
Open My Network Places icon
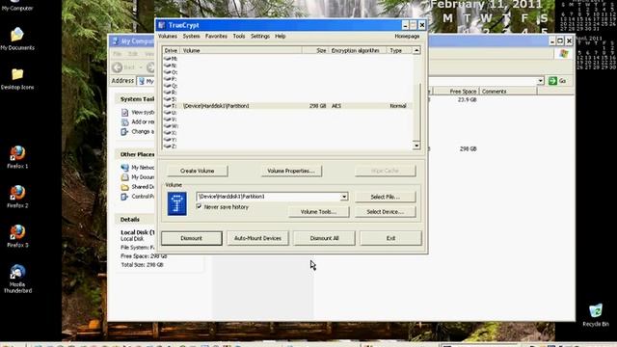click(124, 168)
